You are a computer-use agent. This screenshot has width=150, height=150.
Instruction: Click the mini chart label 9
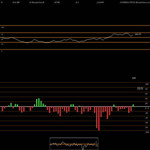point(96,142)
